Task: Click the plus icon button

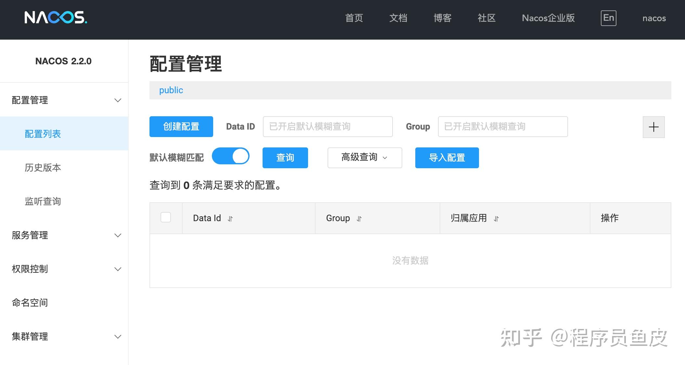Action: [x=653, y=127]
